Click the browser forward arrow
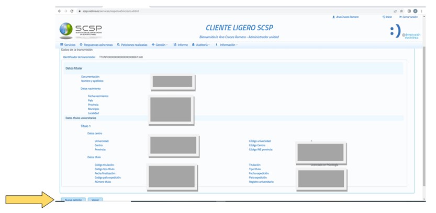 click(x=65, y=11)
